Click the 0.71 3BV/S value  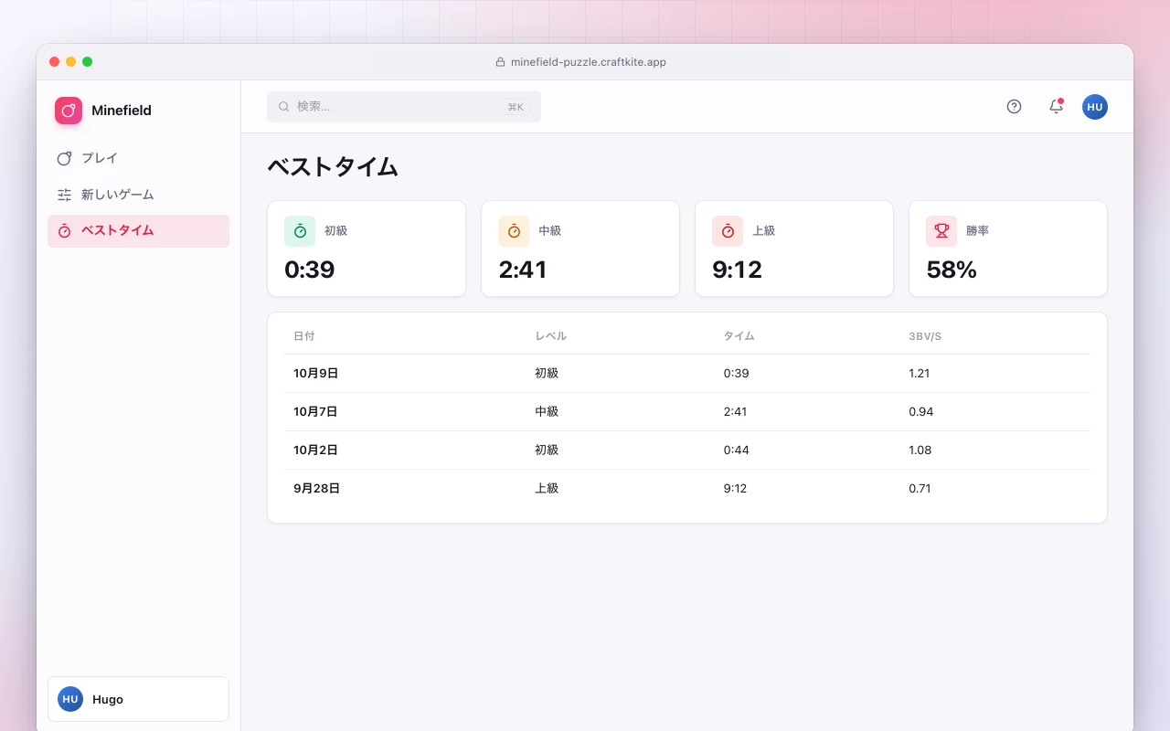point(920,489)
